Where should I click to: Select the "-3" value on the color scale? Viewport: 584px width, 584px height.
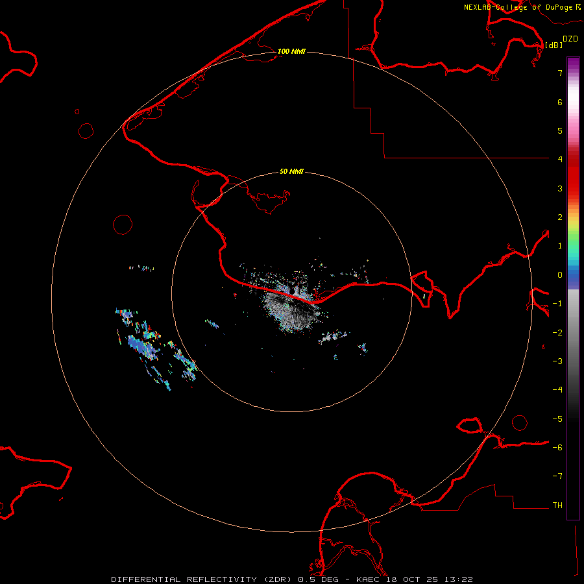[x=557, y=361]
